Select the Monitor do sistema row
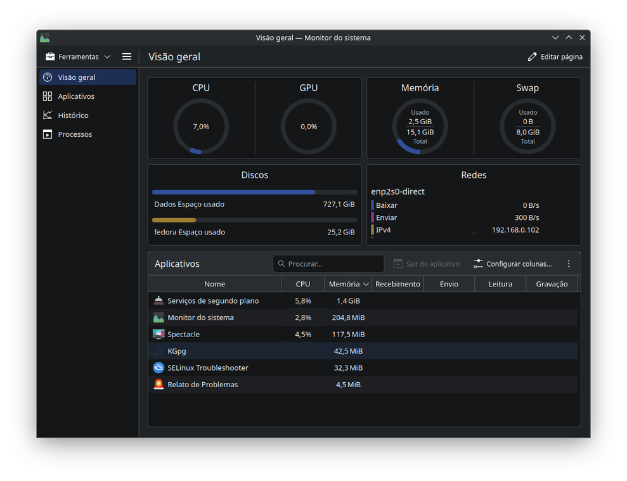This screenshot has width=627, height=481. point(363,317)
